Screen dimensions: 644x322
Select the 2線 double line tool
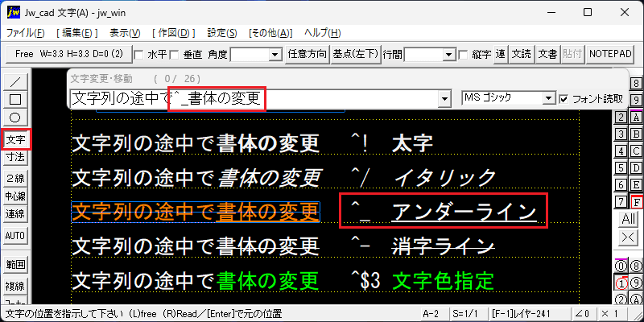click(x=15, y=178)
